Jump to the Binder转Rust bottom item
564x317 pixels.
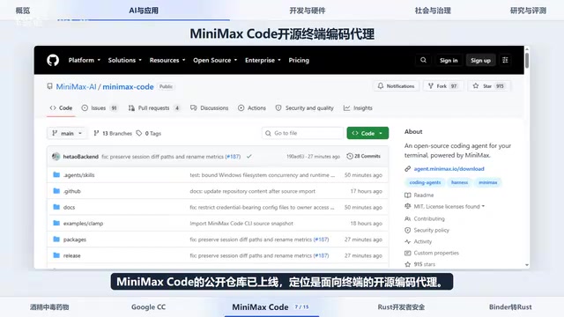click(510, 307)
